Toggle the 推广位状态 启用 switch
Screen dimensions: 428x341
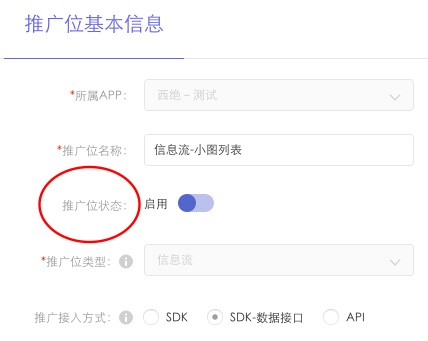195,203
